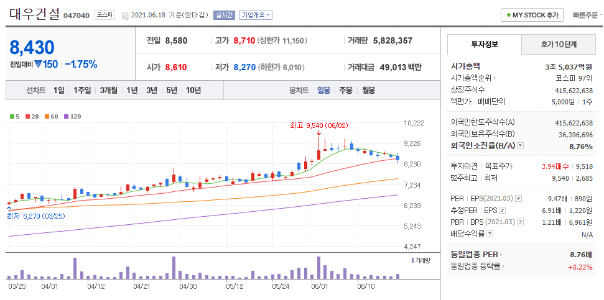This screenshot has height=300, width=604.
Task: Click the red 20-day moving average swatch
Action: pyautogui.click(x=28, y=116)
